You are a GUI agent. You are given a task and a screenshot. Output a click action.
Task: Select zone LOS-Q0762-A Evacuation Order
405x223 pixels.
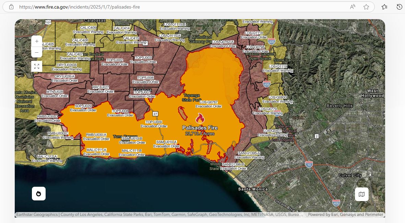[x=223, y=44]
